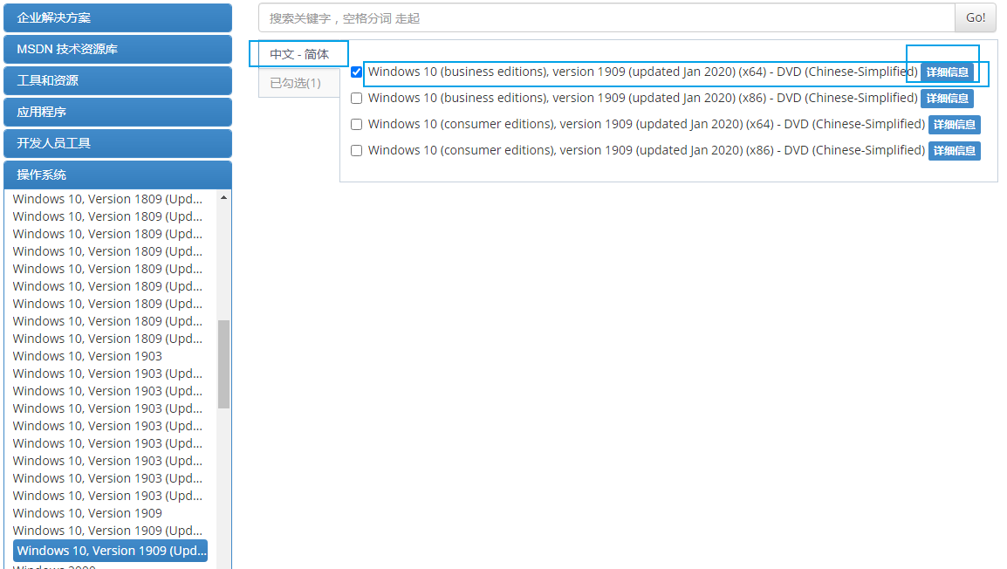The height and width of the screenshot is (569, 1007).
Task: Collapse the 操作系统 section header
Action: tap(118, 175)
